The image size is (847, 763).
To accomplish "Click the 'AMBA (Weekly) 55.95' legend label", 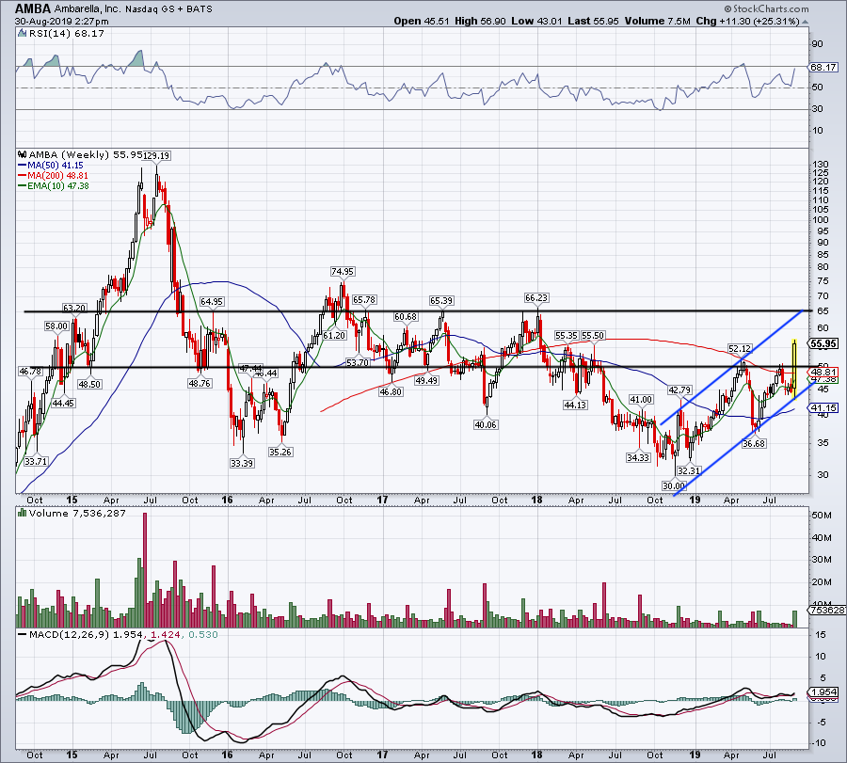I will (x=85, y=155).
